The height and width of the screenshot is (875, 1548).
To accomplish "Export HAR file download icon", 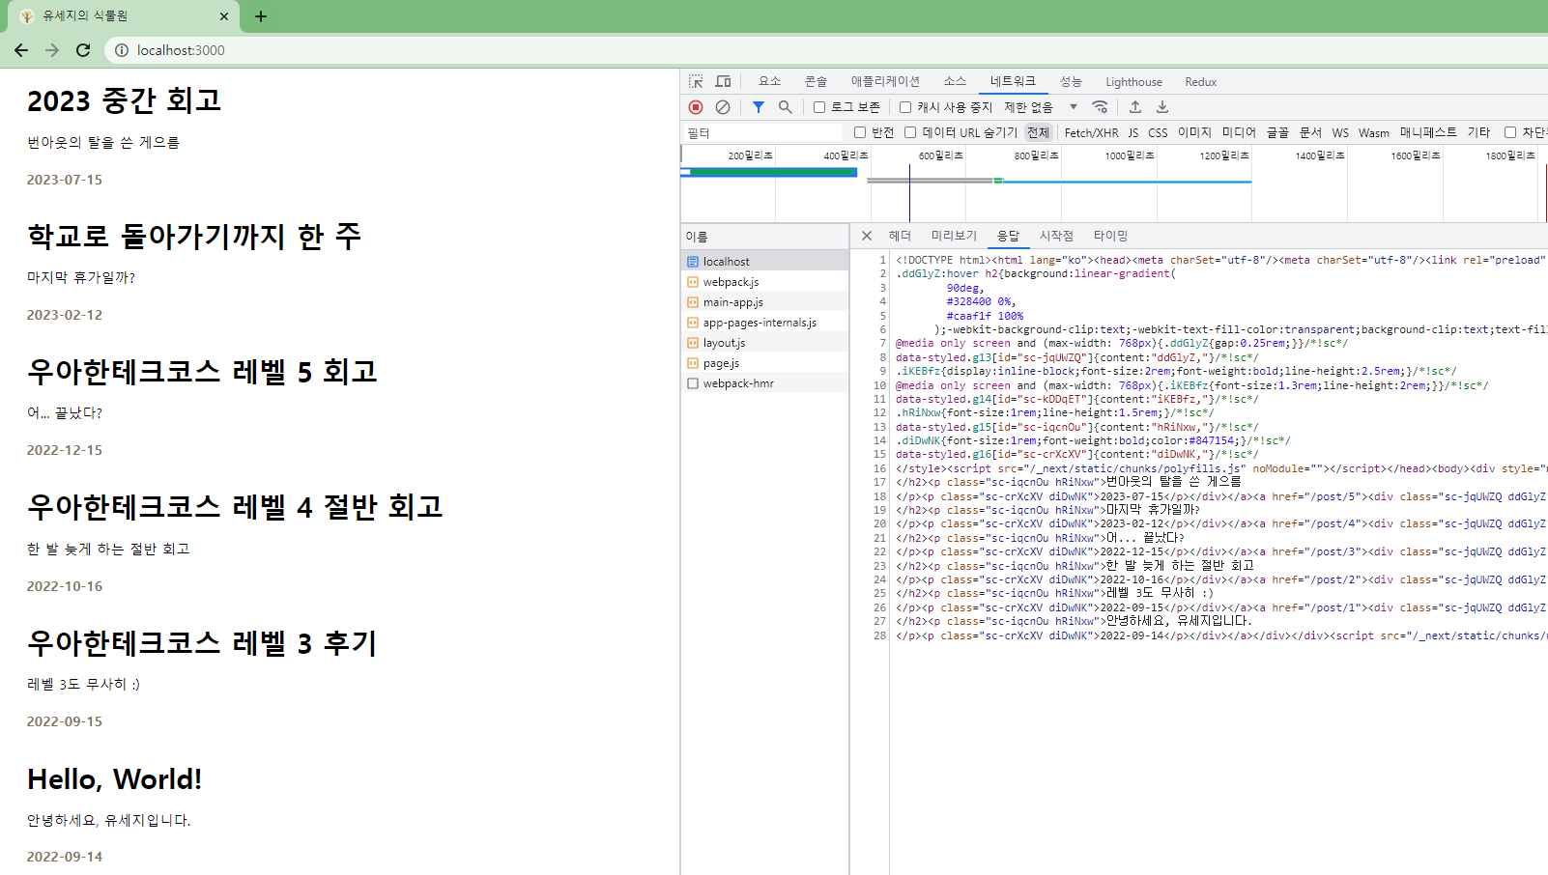I will tap(1162, 107).
